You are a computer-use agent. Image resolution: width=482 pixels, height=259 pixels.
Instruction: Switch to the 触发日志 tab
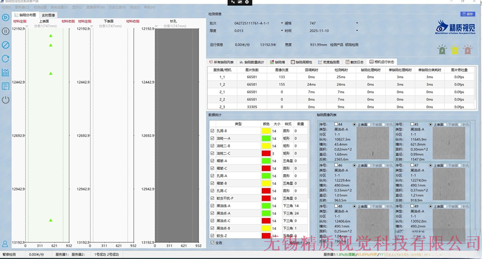pyautogui.click(x=355, y=62)
